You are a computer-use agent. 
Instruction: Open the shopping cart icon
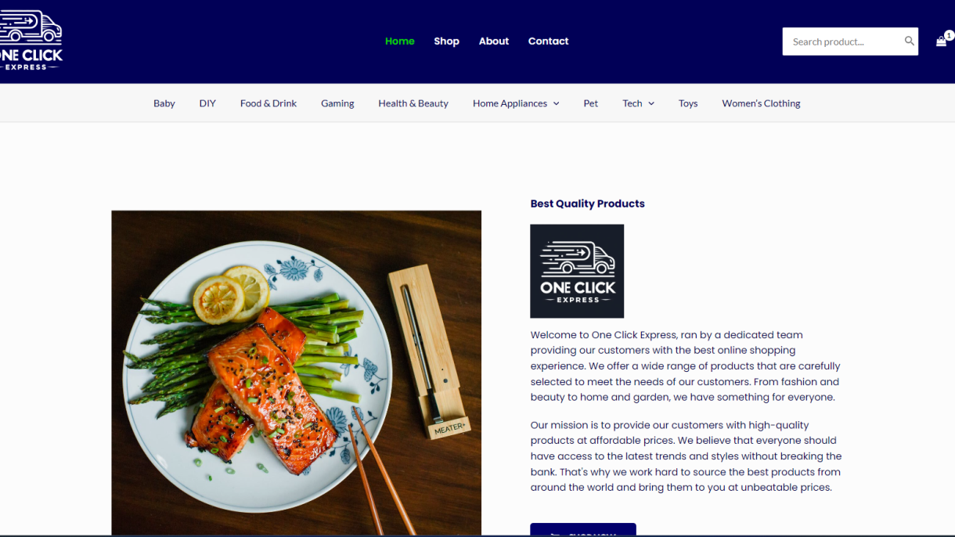[x=942, y=41]
